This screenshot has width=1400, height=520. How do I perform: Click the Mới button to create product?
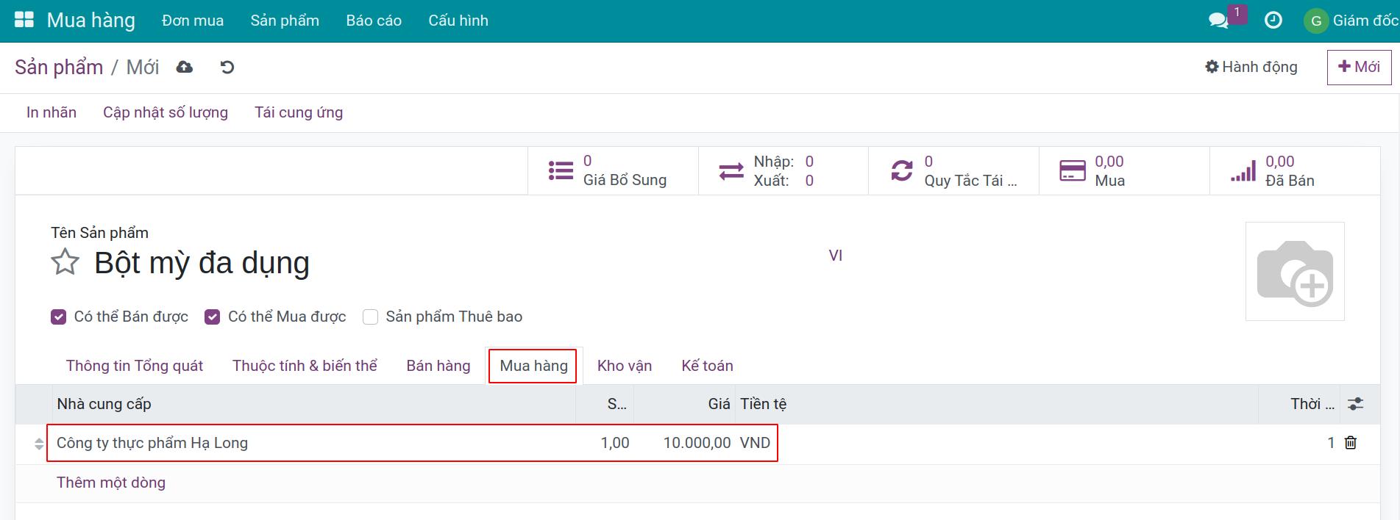[x=1359, y=67]
